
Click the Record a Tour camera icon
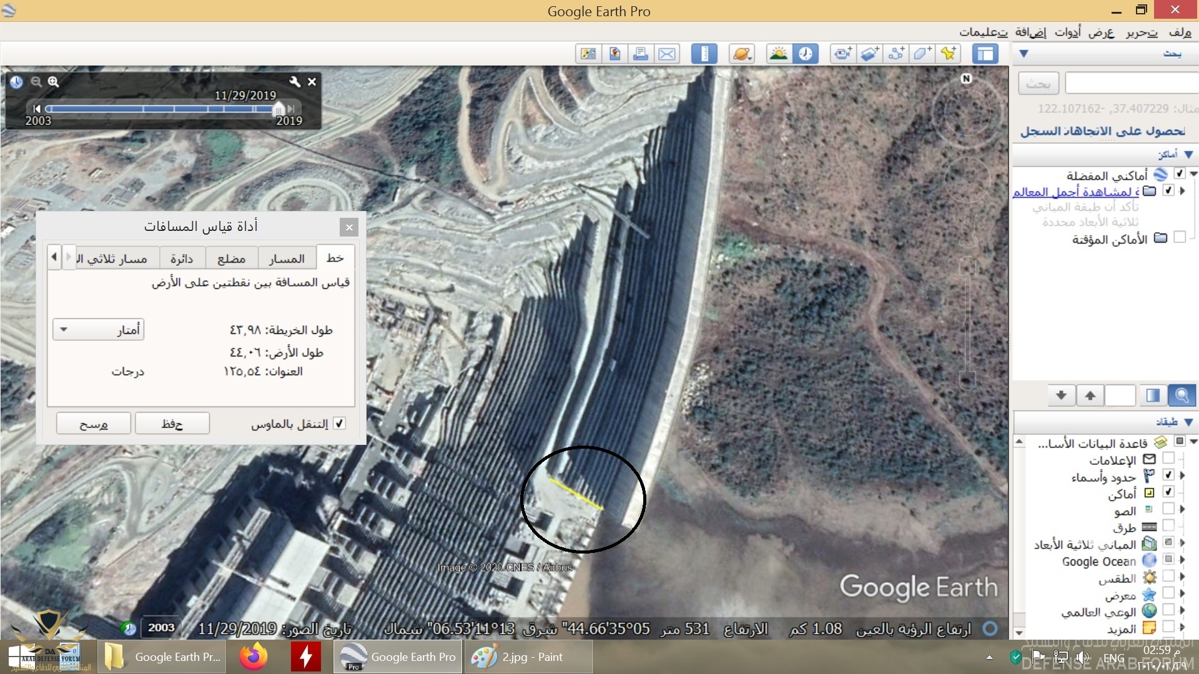point(843,54)
